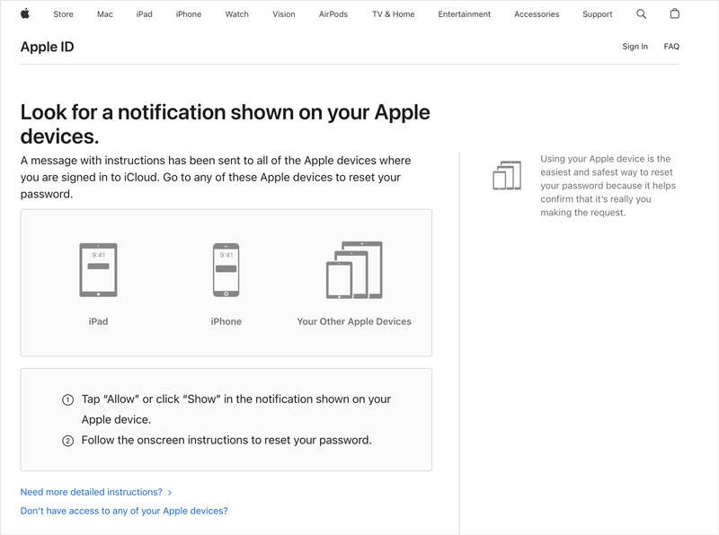Click the Look for a notification heading

[x=226, y=124]
